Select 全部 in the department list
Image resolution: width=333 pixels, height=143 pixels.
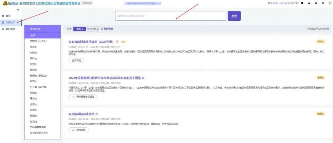(x=42, y=35)
